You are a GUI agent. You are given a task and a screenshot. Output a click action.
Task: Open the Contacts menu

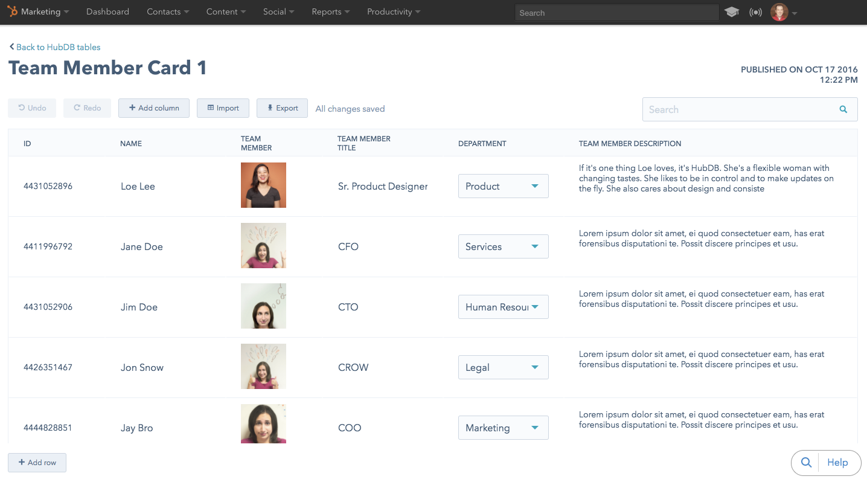point(167,11)
